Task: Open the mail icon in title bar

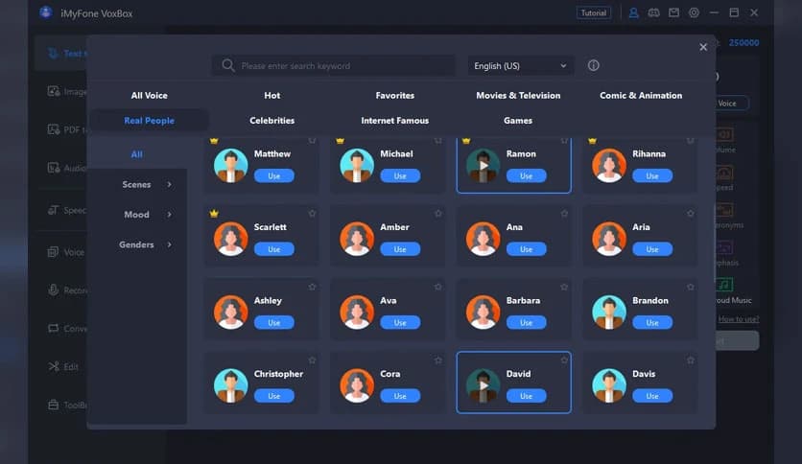Action: click(x=673, y=12)
